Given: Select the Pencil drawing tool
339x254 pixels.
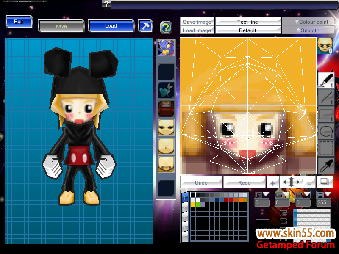Looking at the screenshot, I should [326, 80].
